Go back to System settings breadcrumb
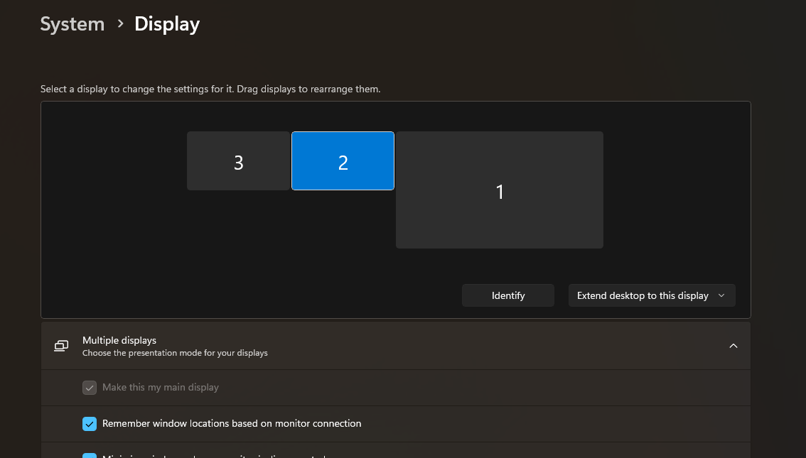Viewport: 806px width, 458px height. pyautogui.click(x=72, y=24)
